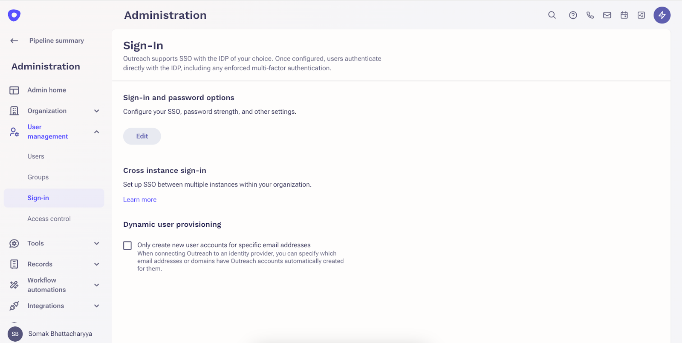Click the back arrow beside Pipeline summary
This screenshot has height=343, width=682.
tap(14, 40)
